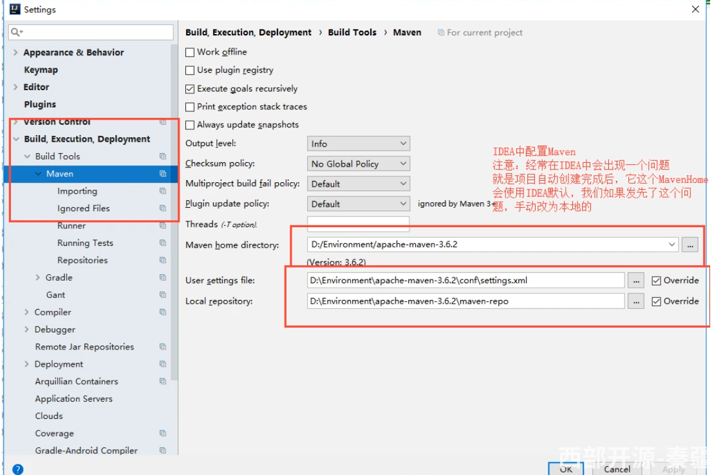712x475 pixels.
Task: Expand the Debugger tree node
Action: [26, 330]
